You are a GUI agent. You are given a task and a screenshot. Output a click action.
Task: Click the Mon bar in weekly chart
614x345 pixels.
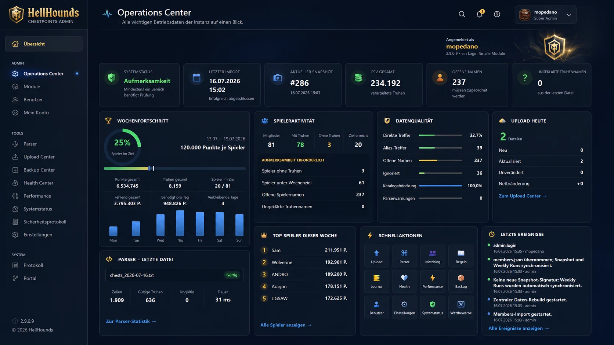[x=113, y=231]
